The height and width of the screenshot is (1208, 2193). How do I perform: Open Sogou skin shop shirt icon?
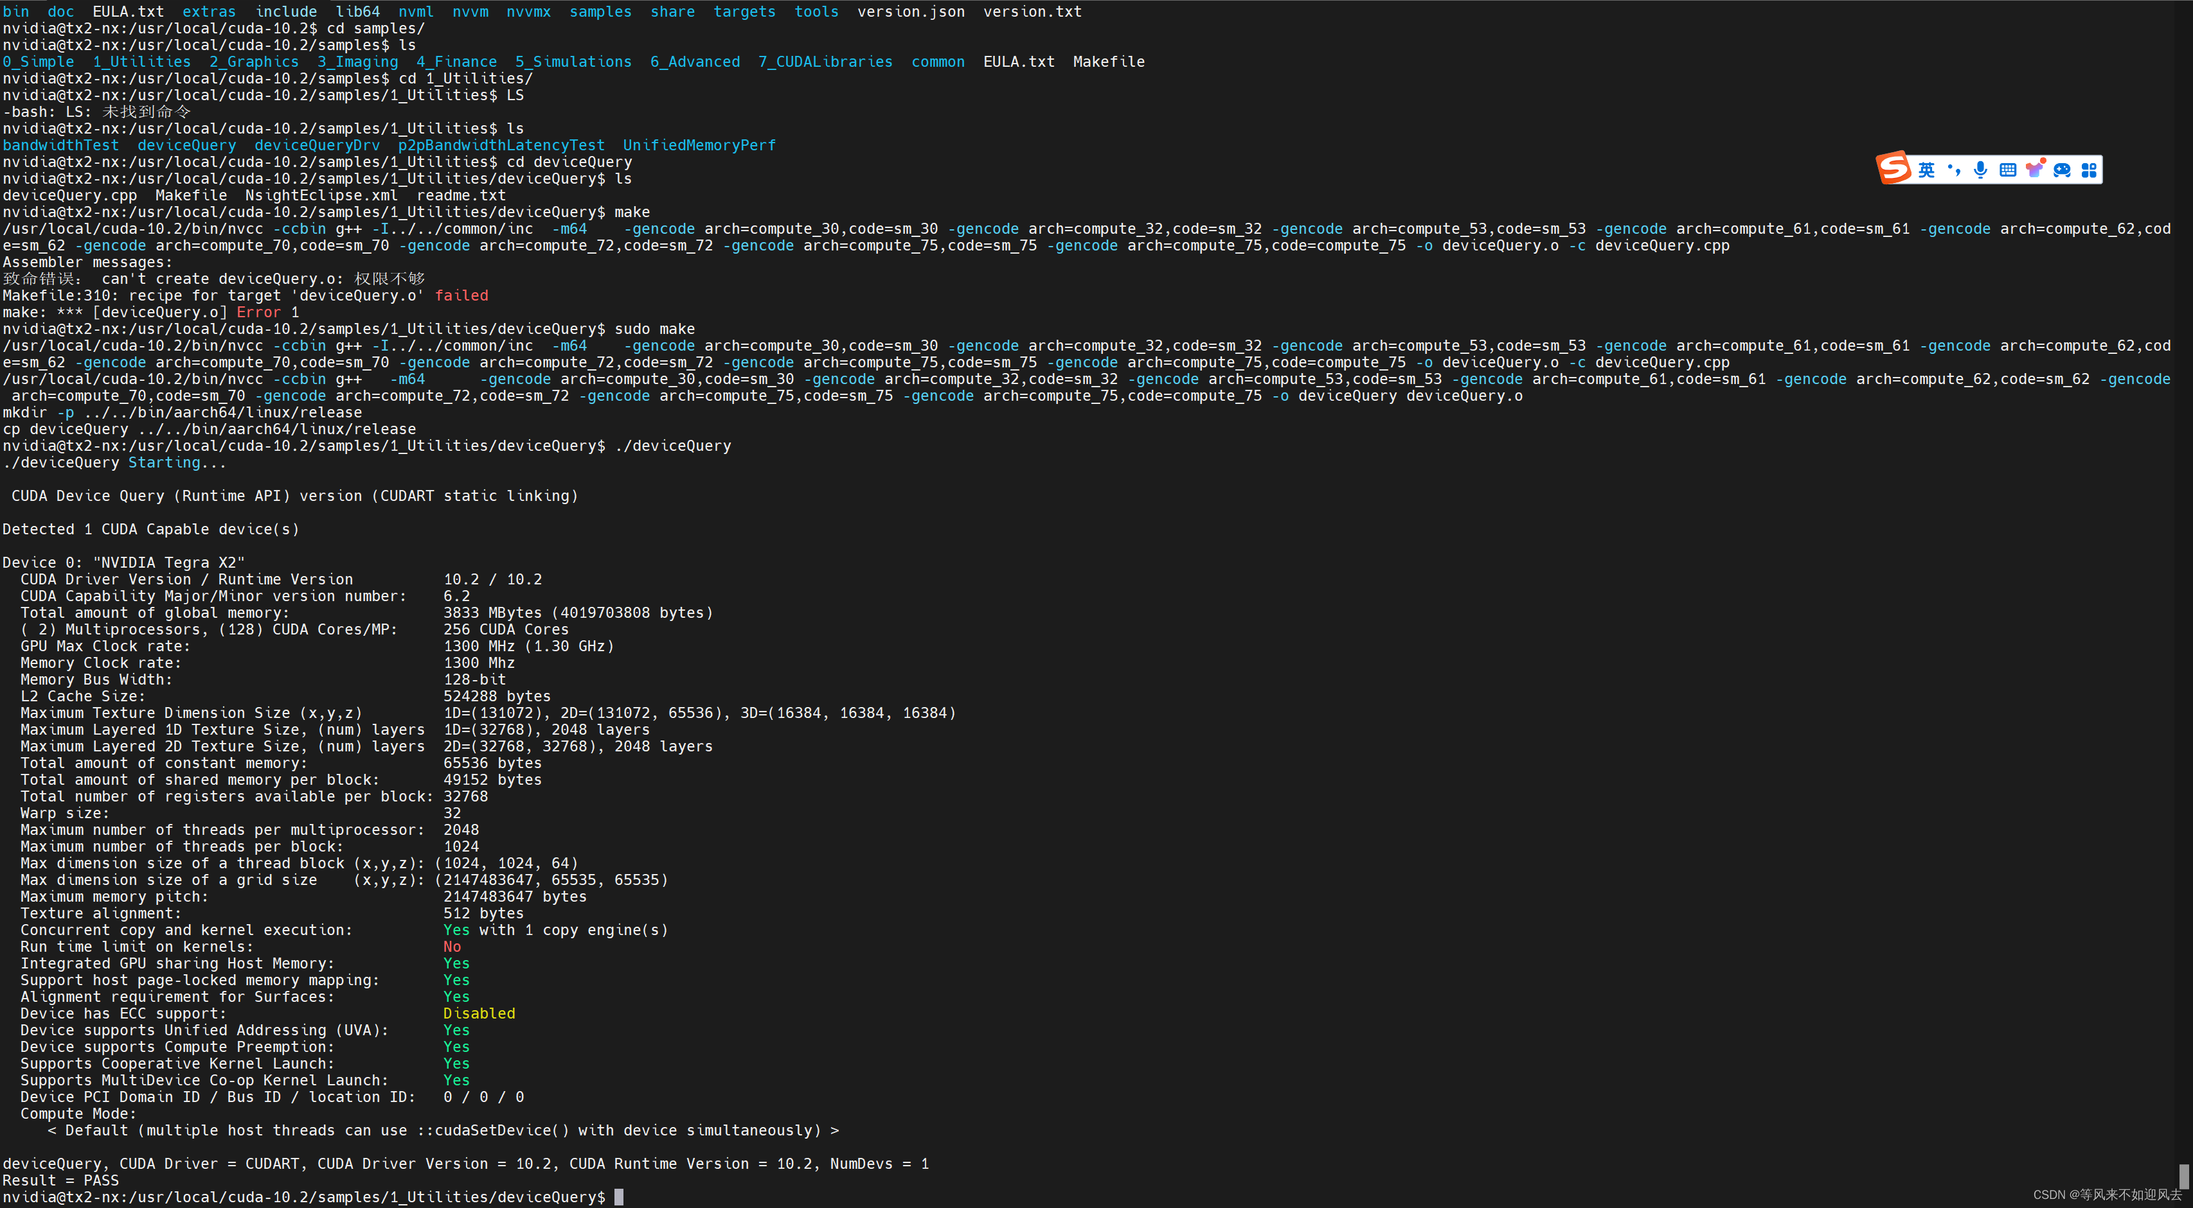[2035, 168]
